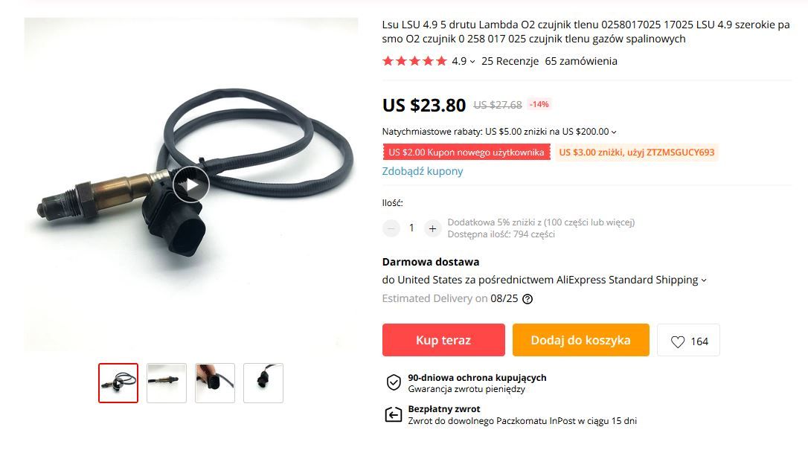Expand the 4.9 rating dropdown
The height and width of the screenshot is (456, 808).
tap(464, 61)
